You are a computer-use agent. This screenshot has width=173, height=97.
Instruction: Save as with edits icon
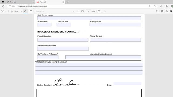point(171,11)
